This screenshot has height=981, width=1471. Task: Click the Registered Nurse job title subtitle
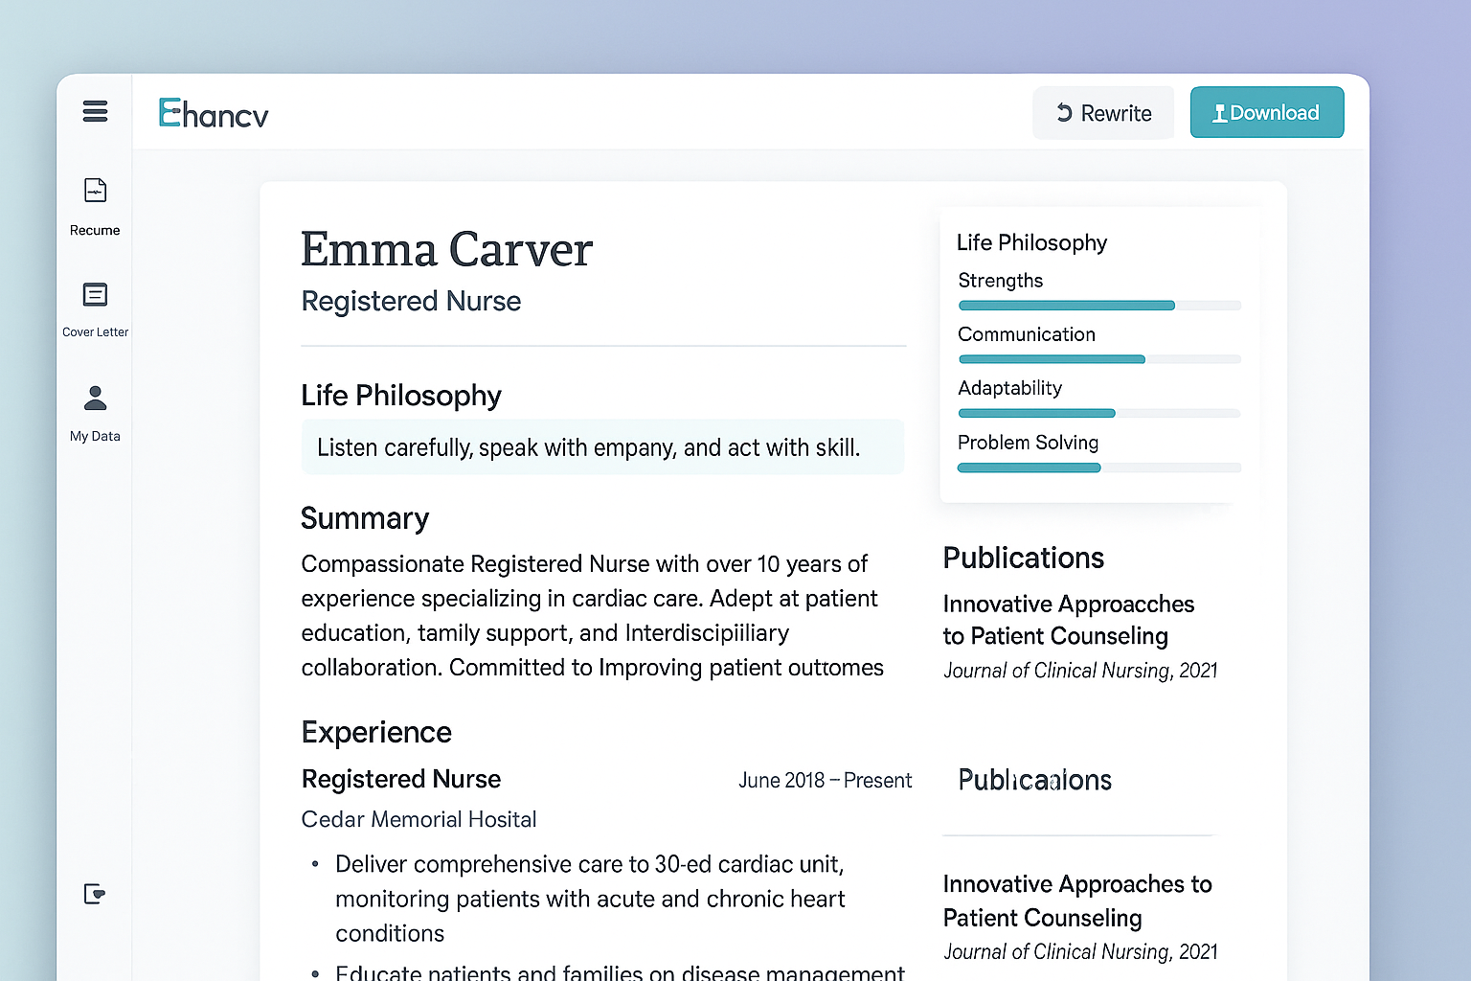point(411,302)
